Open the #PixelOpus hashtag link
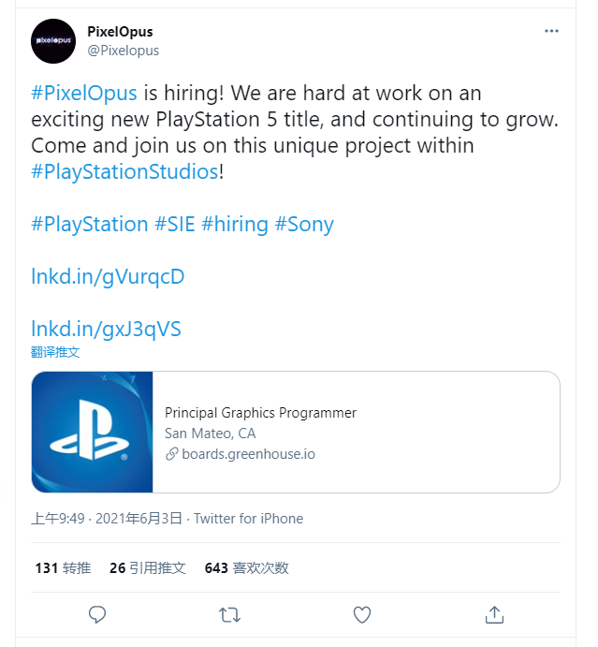The width and height of the screenshot is (598, 647). (84, 94)
